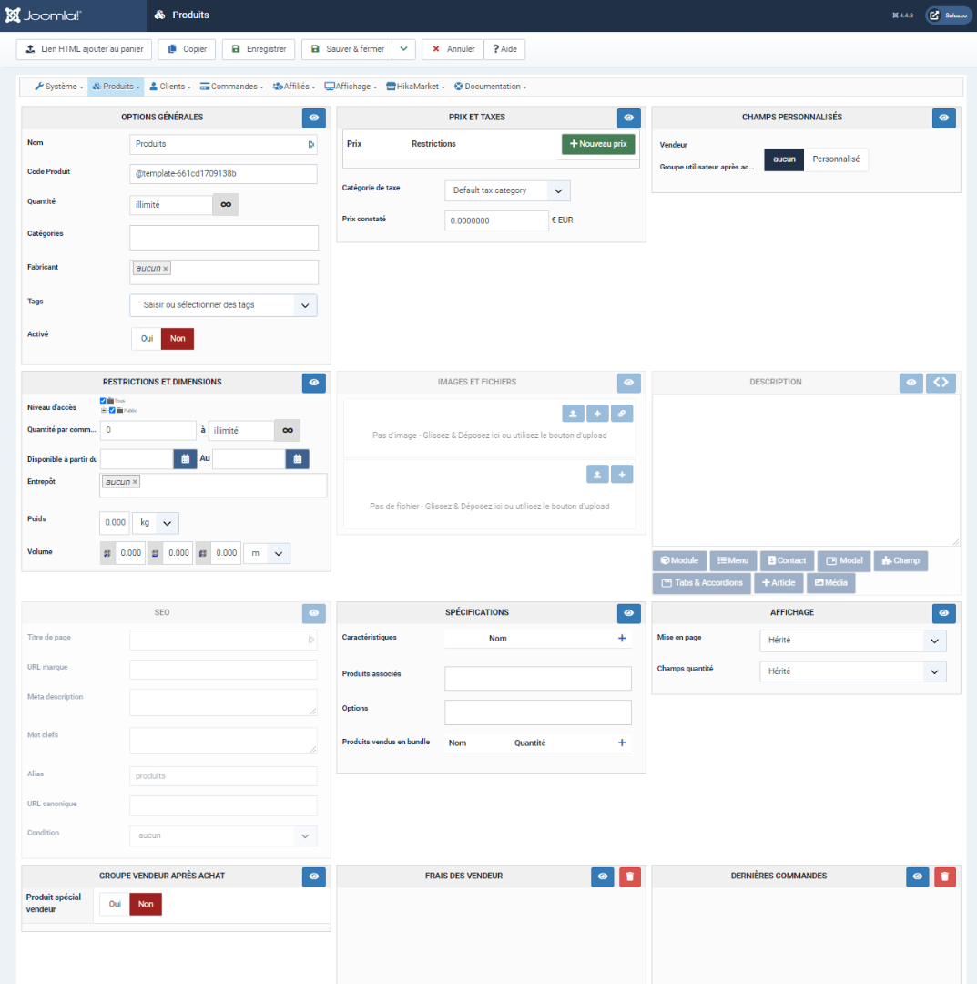Click the translation icon in Nom field

click(311, 144)
